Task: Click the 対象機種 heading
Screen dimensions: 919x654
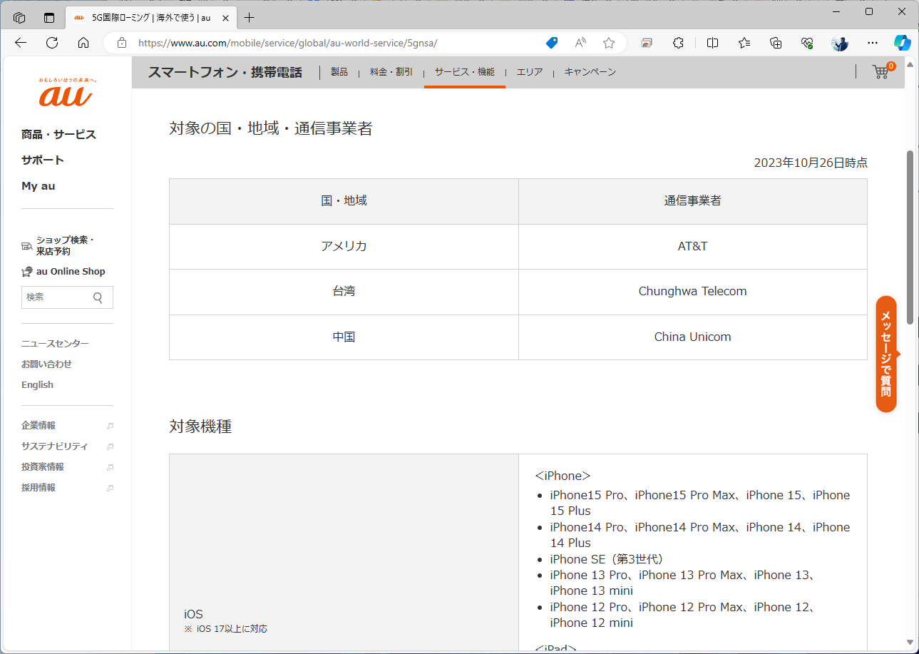Action: click(x=200, y=426)
